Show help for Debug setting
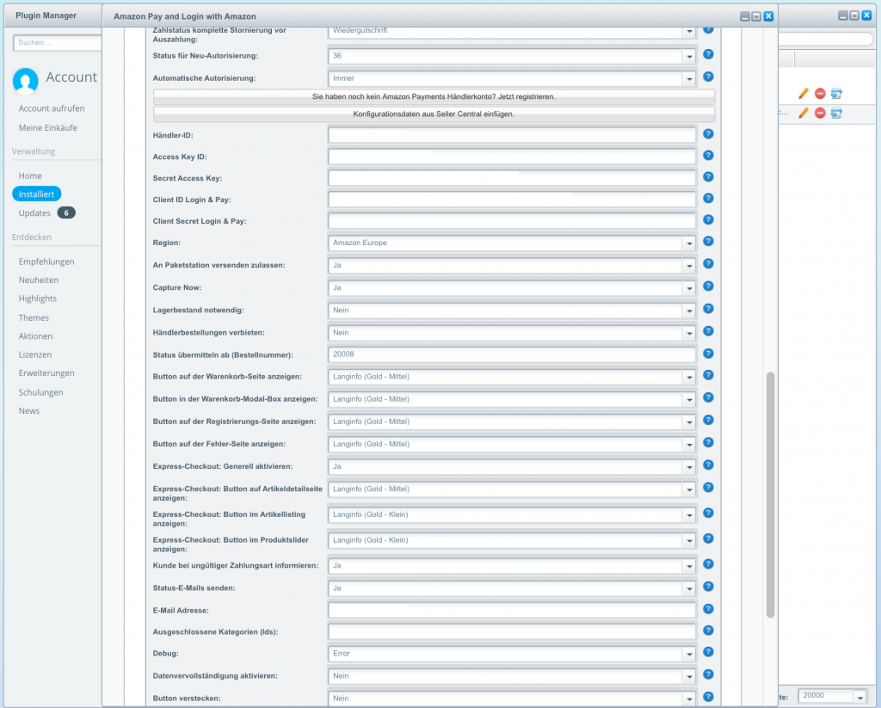The image size is (881, 708). (708, 652)
